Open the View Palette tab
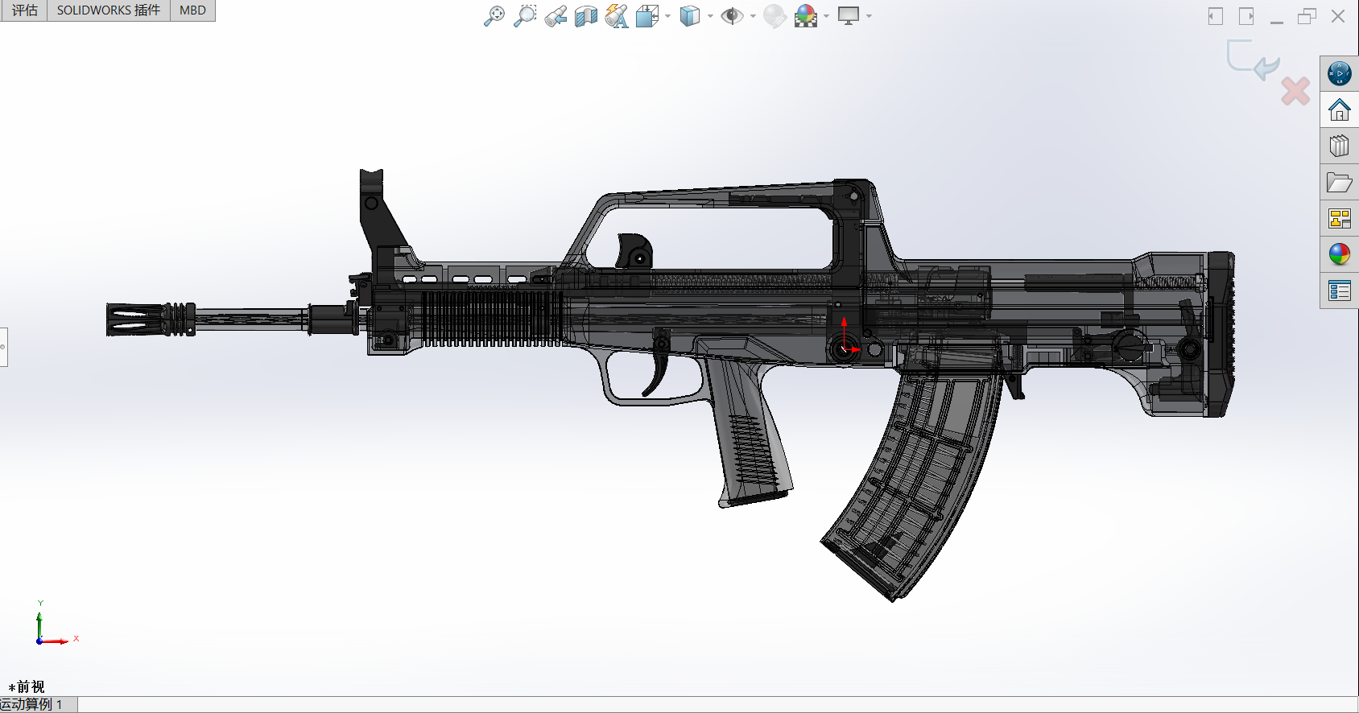The image size is (1359, 713). pyautogui.click(x=1340, y=218)
